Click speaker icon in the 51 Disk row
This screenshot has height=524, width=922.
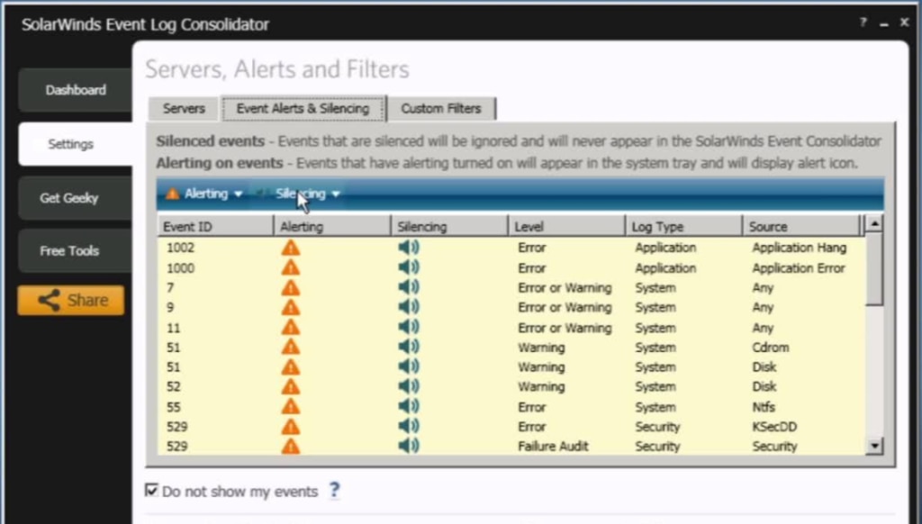[x=409, y=366]
